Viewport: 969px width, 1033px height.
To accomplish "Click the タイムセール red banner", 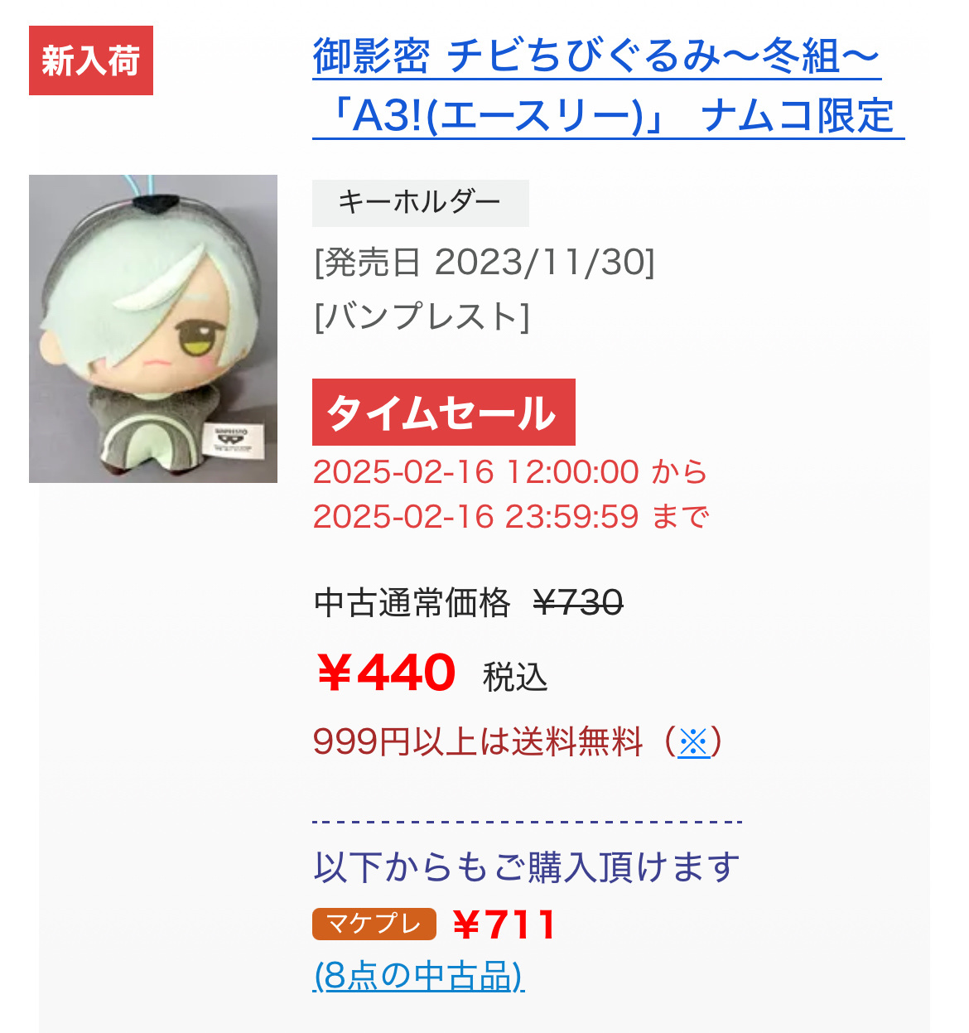I will (x=443, y=413).
